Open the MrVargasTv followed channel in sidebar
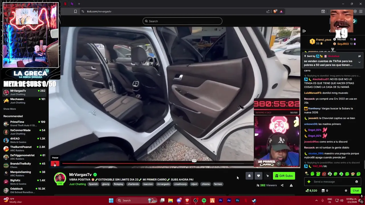 pos(24,93)
